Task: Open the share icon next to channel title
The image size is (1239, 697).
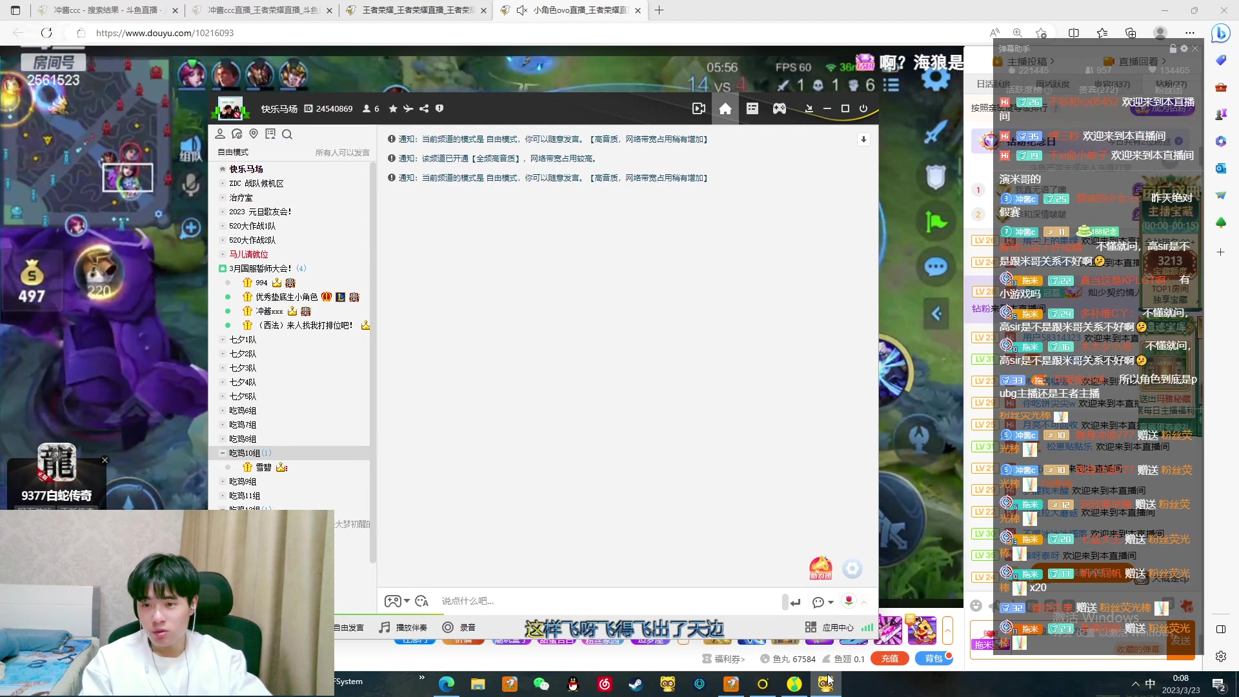Action: pyautogui.click(x=423, y=108)
